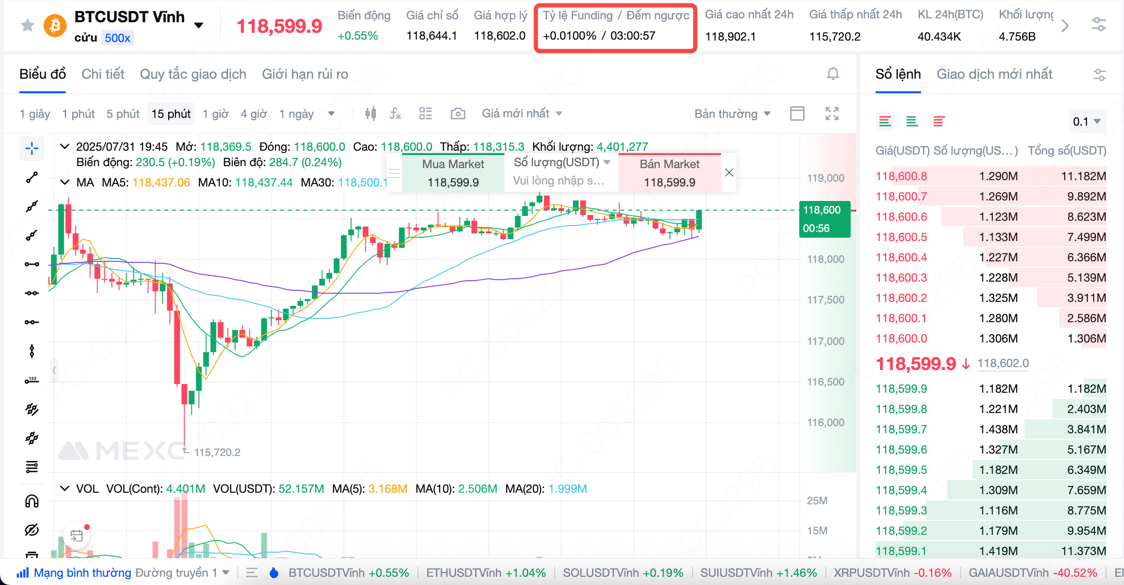Open the BTCUSDT pair selector dropdown arrow
The image size is (1124, 585).
199,25
